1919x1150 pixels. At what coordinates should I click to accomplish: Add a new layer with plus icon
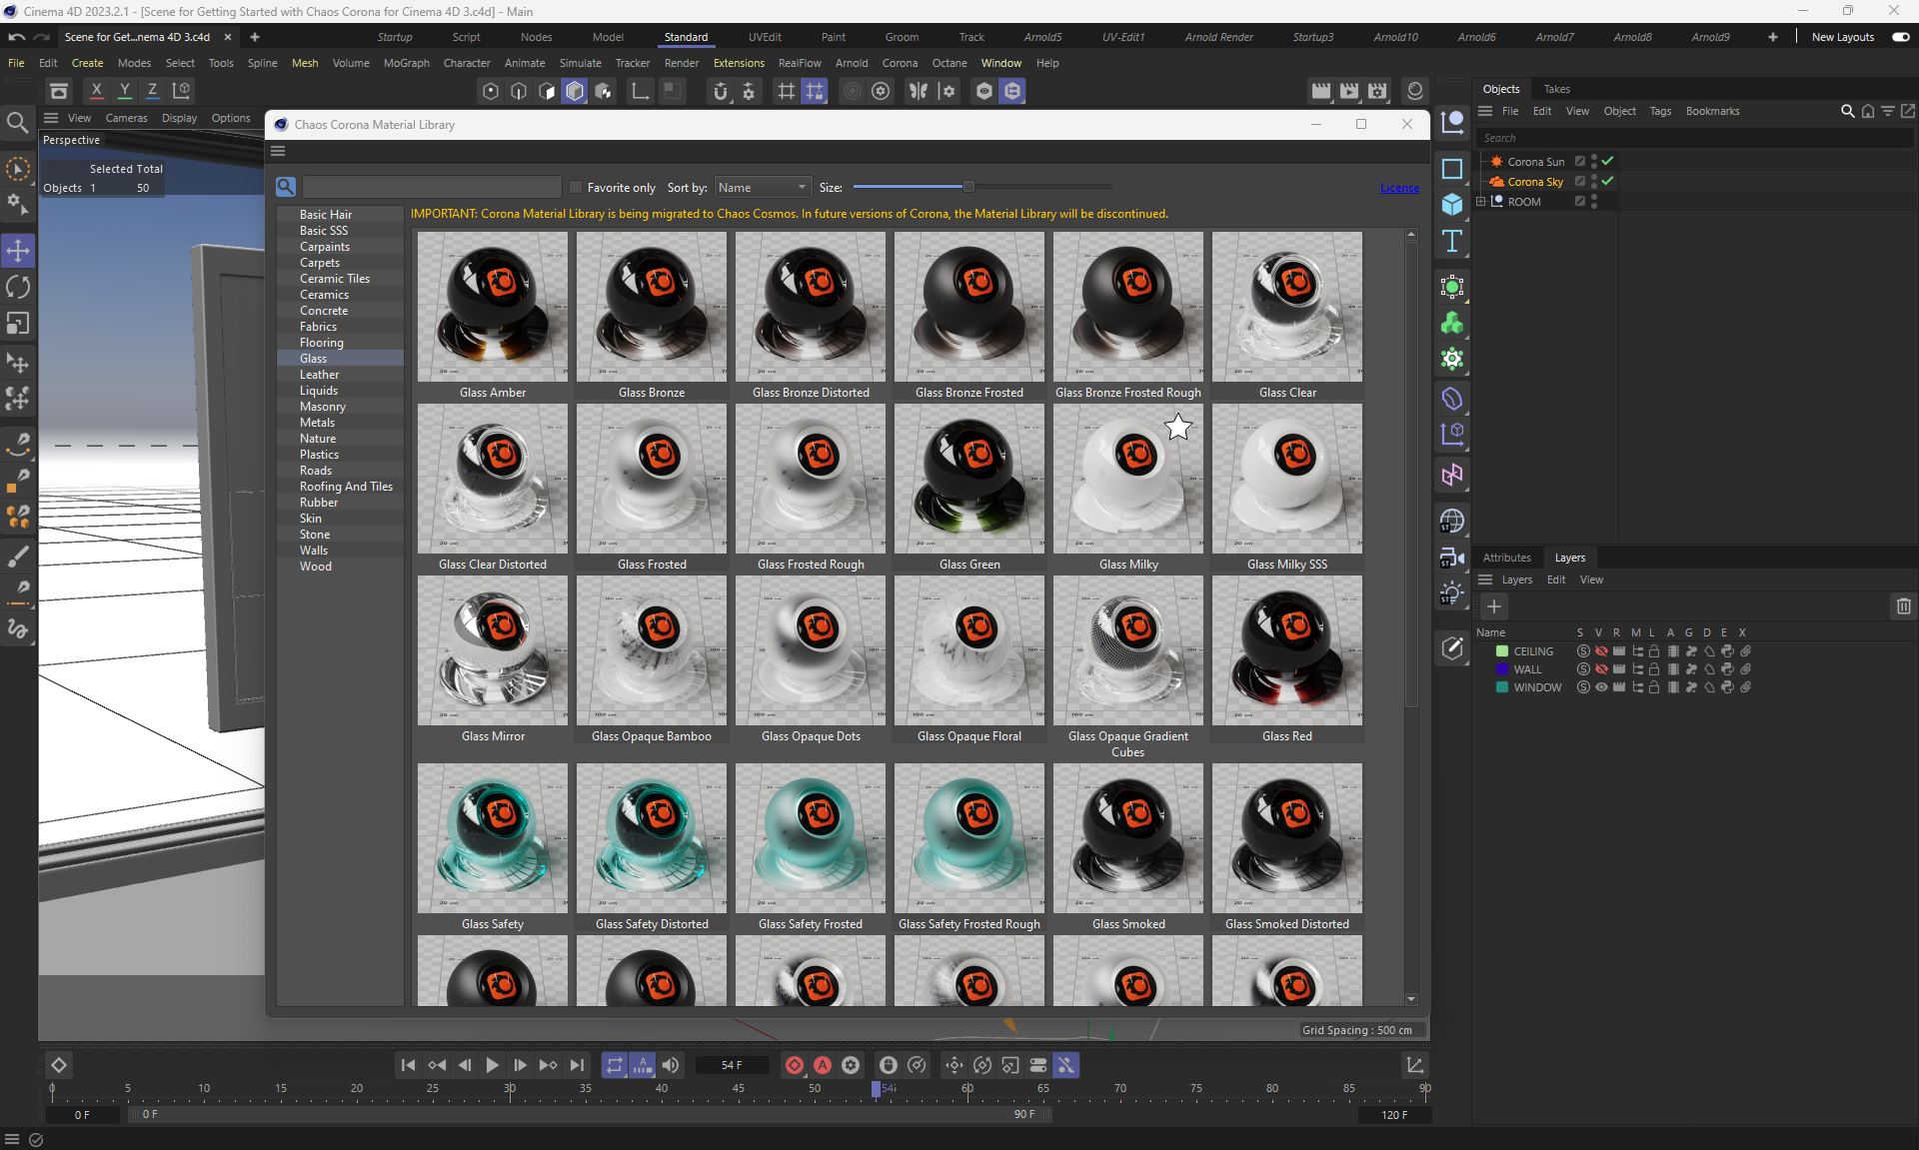tap(1494, 606)
